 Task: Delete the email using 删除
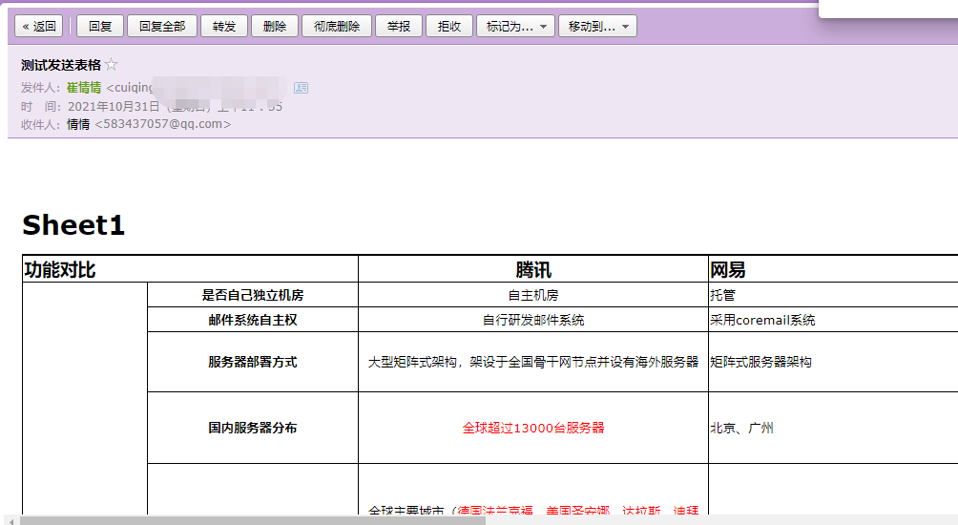pyautogui.click(x=275, y=27)
